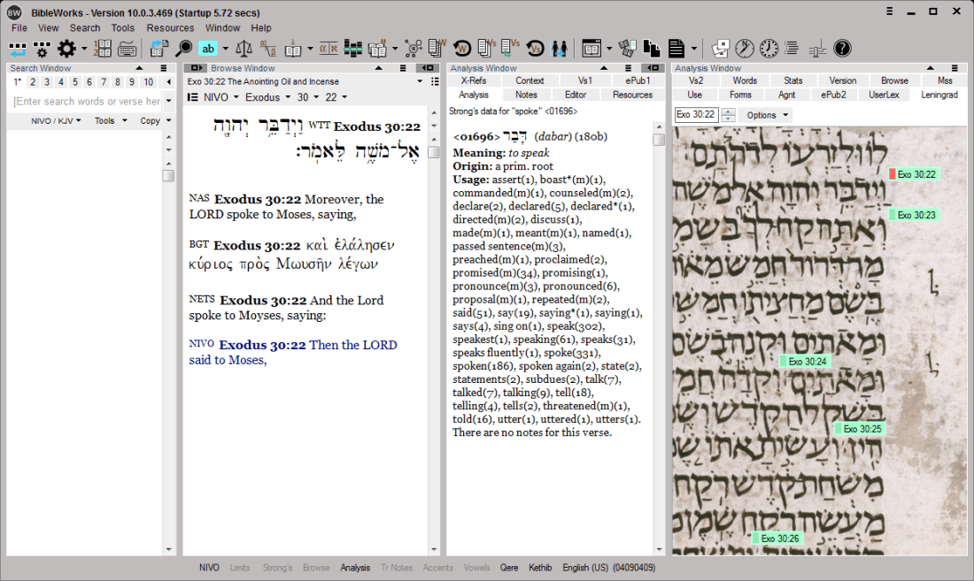Open the Tools dropdown in Search Window
The width and height of the screenshot is (974, 581).
coord(109,121)
